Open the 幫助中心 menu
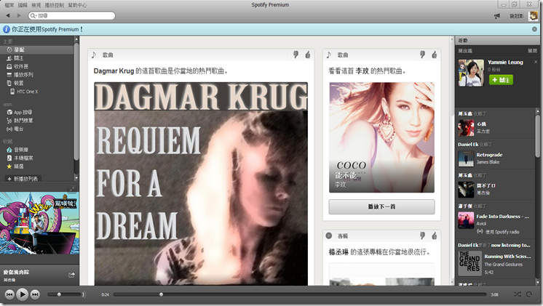The width and height of the screenshot is (543, 306). coord(77,5)
